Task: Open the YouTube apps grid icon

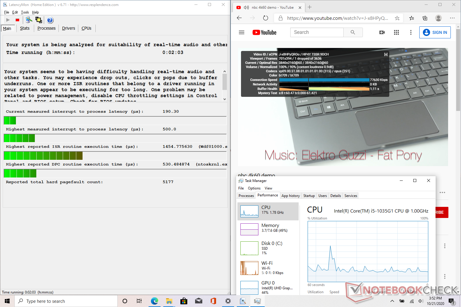Action: [x=396, y=32]
